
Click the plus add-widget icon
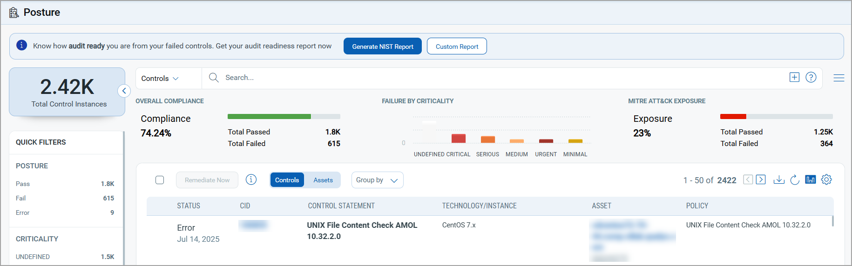coord(794,77)
